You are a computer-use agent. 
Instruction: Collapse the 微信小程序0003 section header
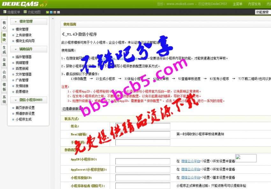pyautogui.click(x=28, y=100)
